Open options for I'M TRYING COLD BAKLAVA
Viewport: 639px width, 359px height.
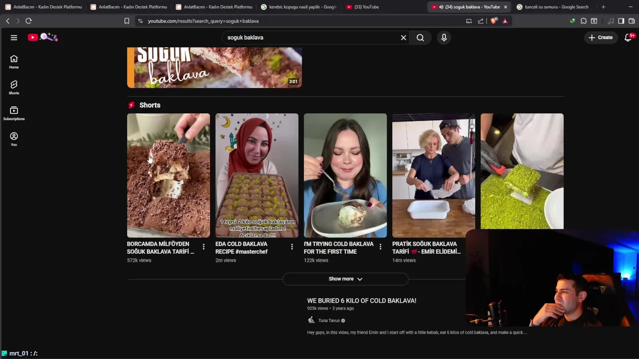(380, 247)
